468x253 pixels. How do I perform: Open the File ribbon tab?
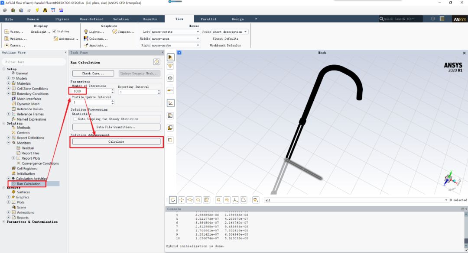coord(9,19)
